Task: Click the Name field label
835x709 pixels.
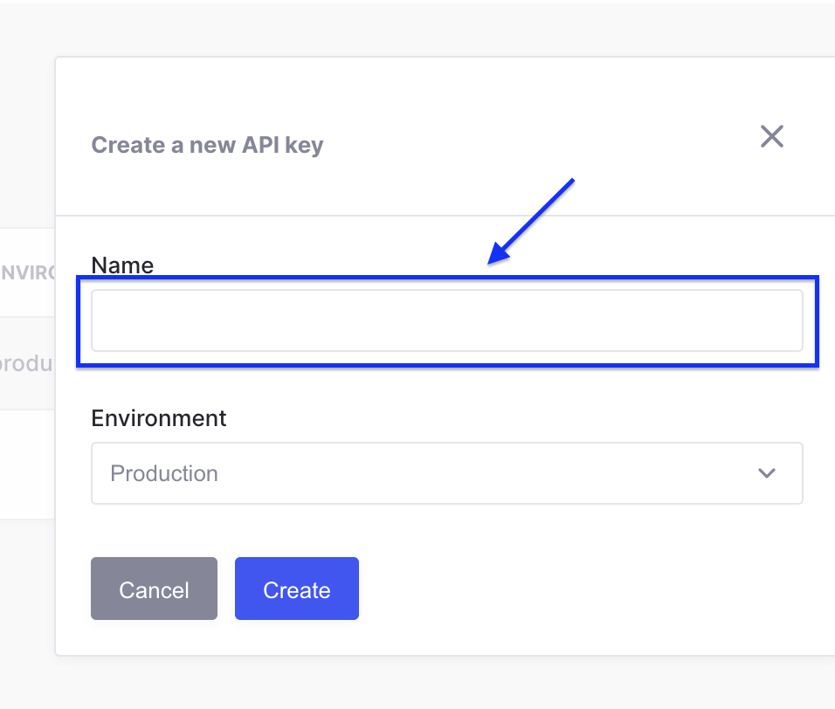Action: (x=121, y=265)
